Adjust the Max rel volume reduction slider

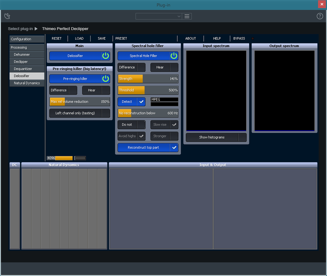(80, 101)
